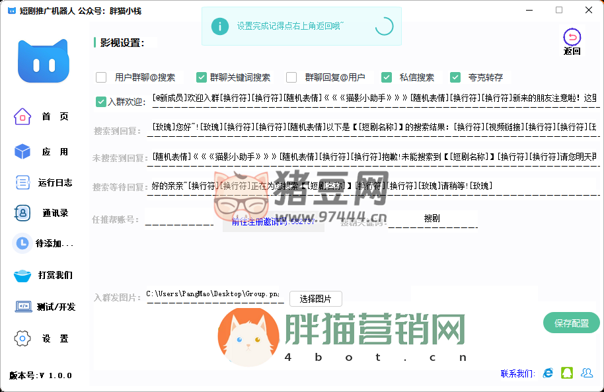Click the green QQ contact icon
This screenshot has width=604, height=392.
tap(567, 373)
